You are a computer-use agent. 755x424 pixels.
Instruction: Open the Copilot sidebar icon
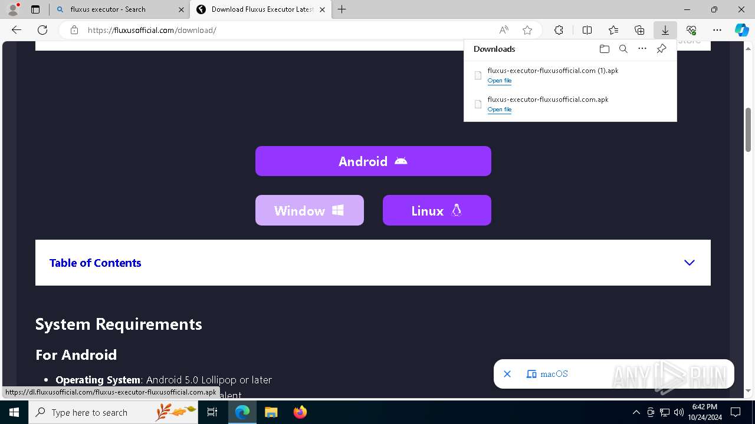[742, 30]
